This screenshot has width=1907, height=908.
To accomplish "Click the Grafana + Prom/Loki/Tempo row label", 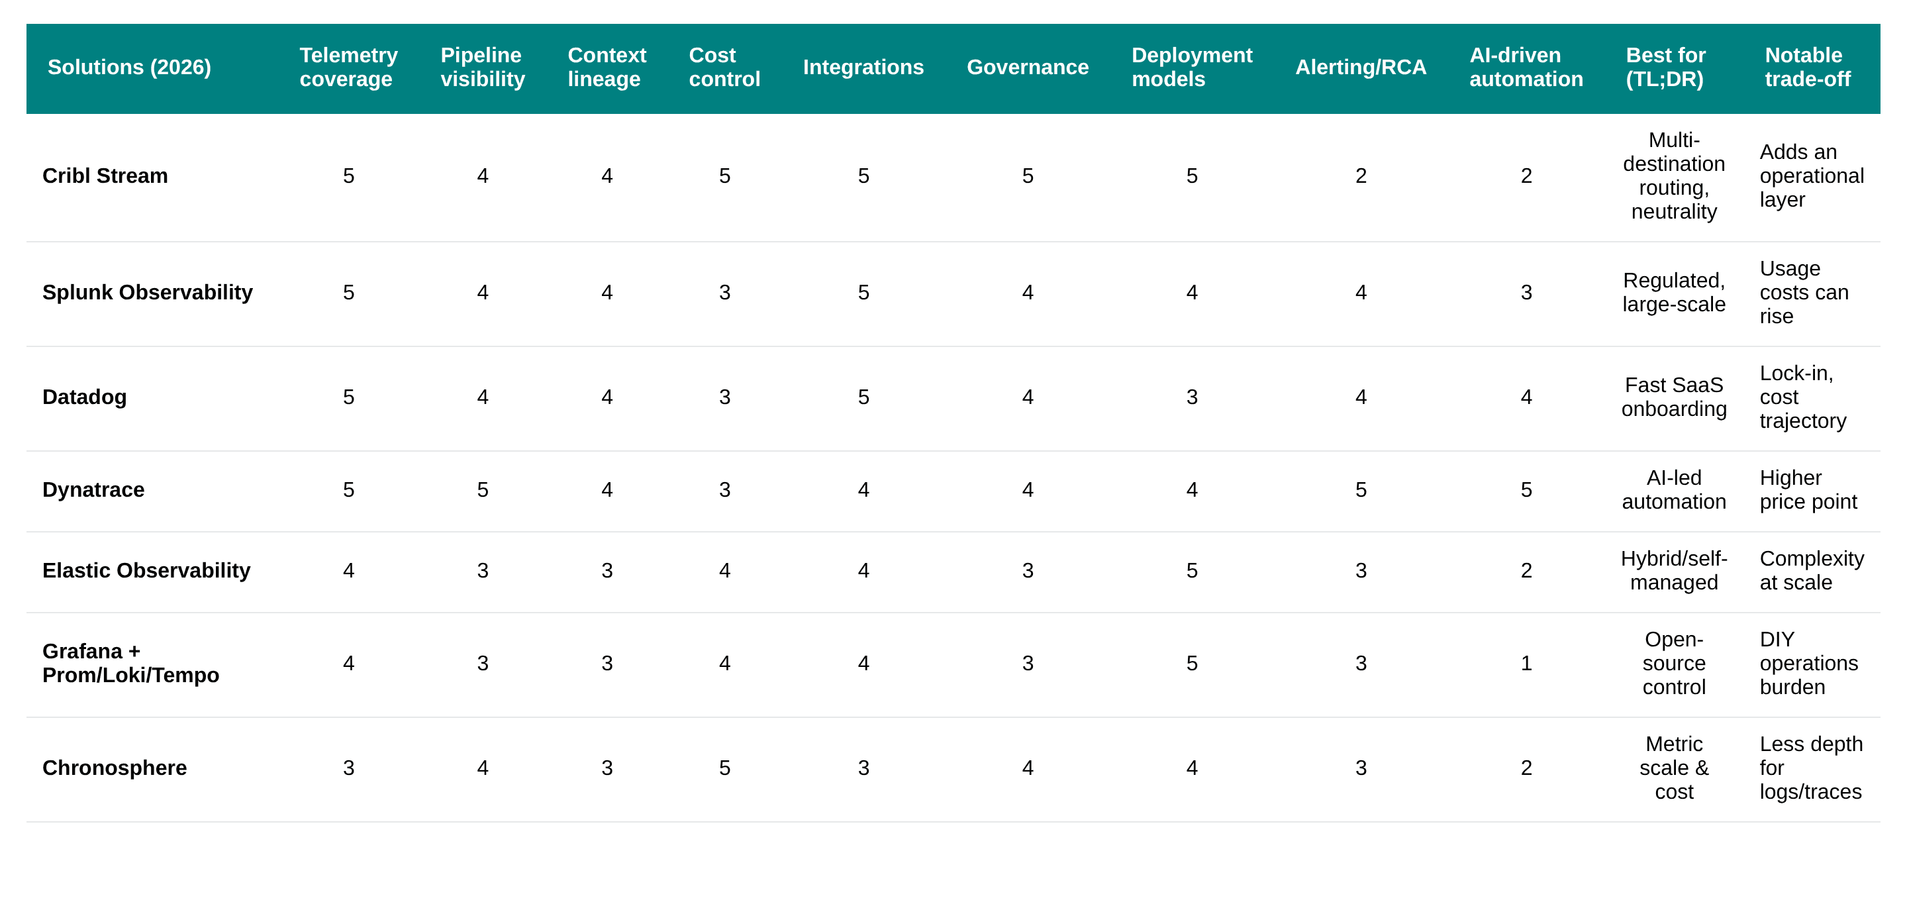I will [x=130, y=664].
